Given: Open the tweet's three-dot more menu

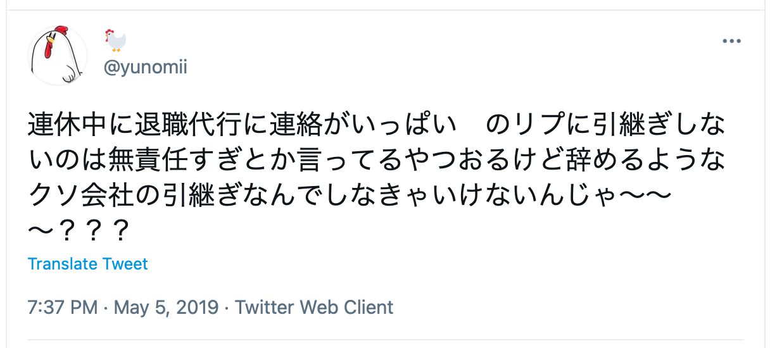Looking at the screenshot, I should click(731, 42).
